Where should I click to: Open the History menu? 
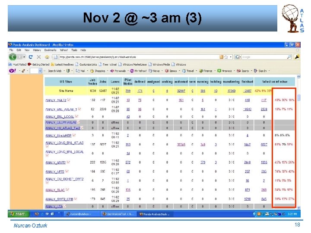point(37,50)
